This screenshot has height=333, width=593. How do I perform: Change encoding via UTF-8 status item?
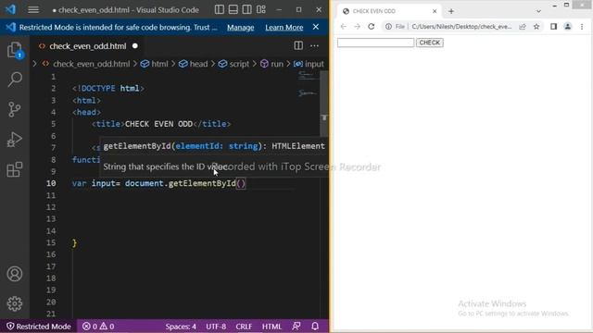[x=216, y=327]
